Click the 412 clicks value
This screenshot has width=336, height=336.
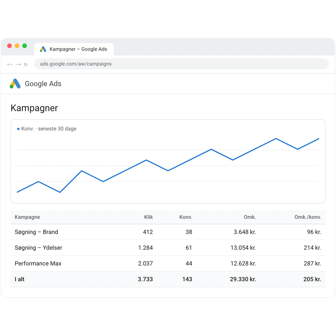tap(148, 232)
